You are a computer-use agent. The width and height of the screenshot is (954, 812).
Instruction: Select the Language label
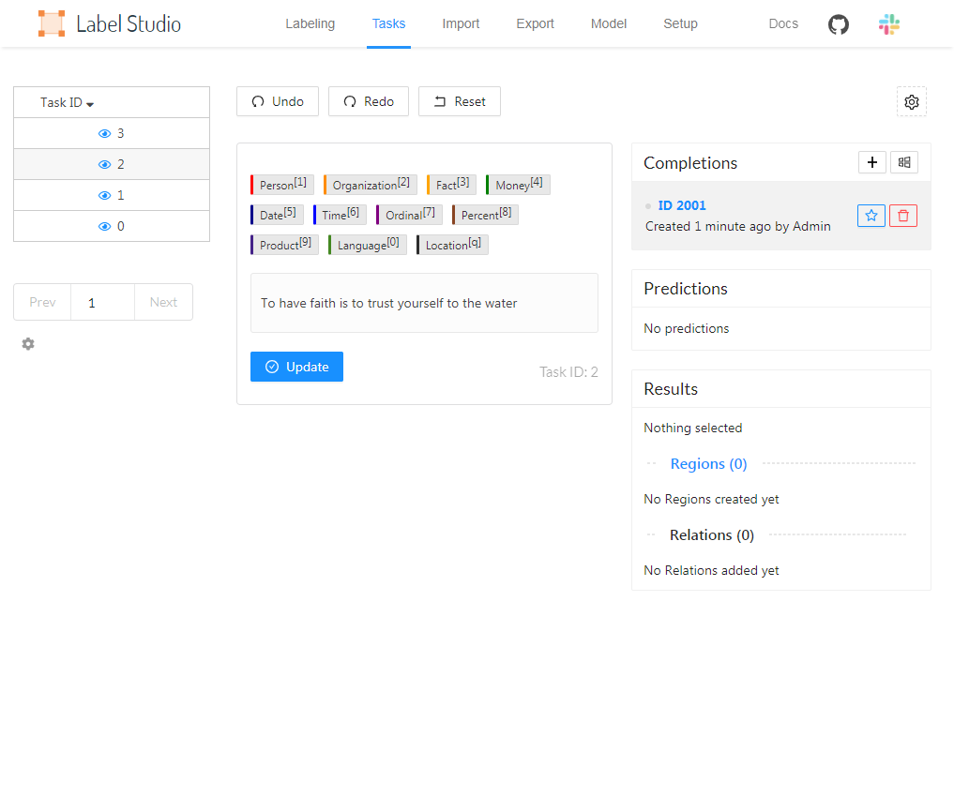pyautogui.click(x=368, y=245)
